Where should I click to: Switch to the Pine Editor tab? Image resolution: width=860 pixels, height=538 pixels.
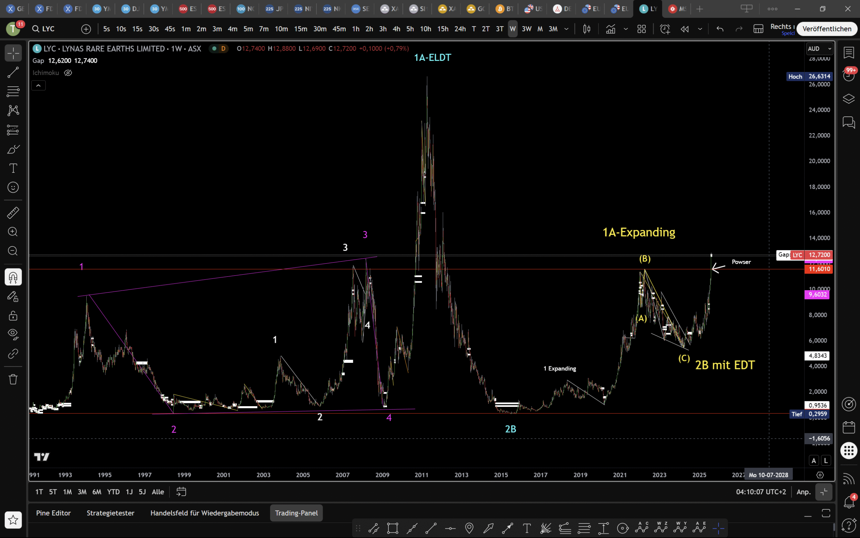click(53, 513)
